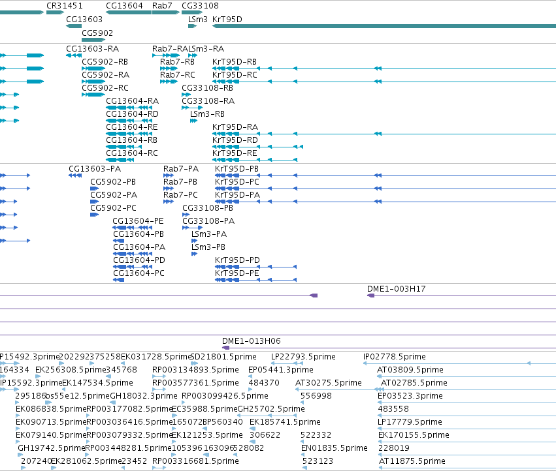This screenshot has height=471, width=556.
Task: Select EST LP22793.5prime
Action: (303, 357)
